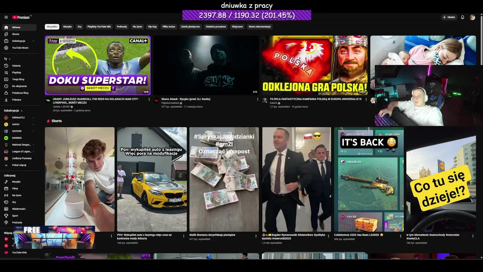The image size is (483, 272).
Task: Open Gry in the sidebar
Action: pos(19,202)
